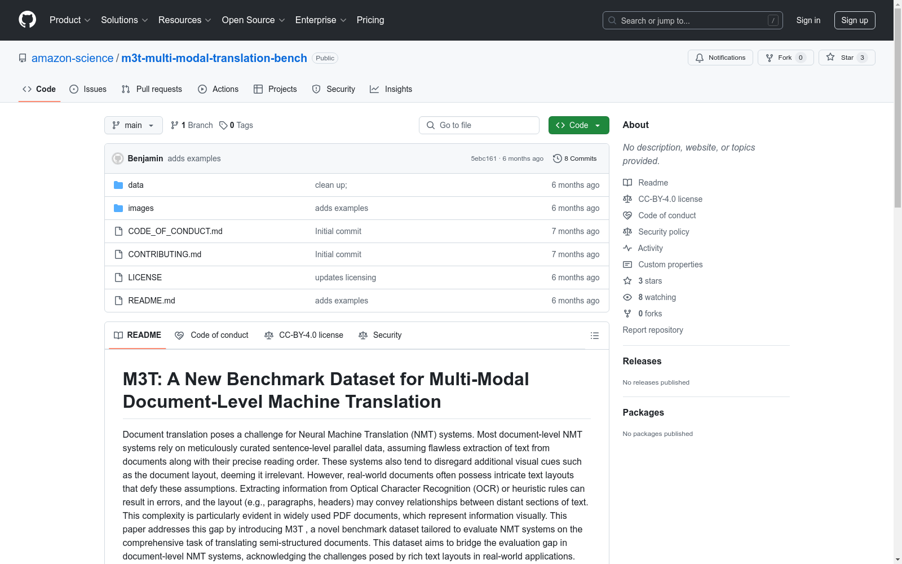Click the Star count badge

click(x=862, y=58)
